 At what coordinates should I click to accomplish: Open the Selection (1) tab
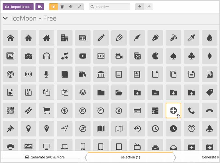[x=131, y=157]
